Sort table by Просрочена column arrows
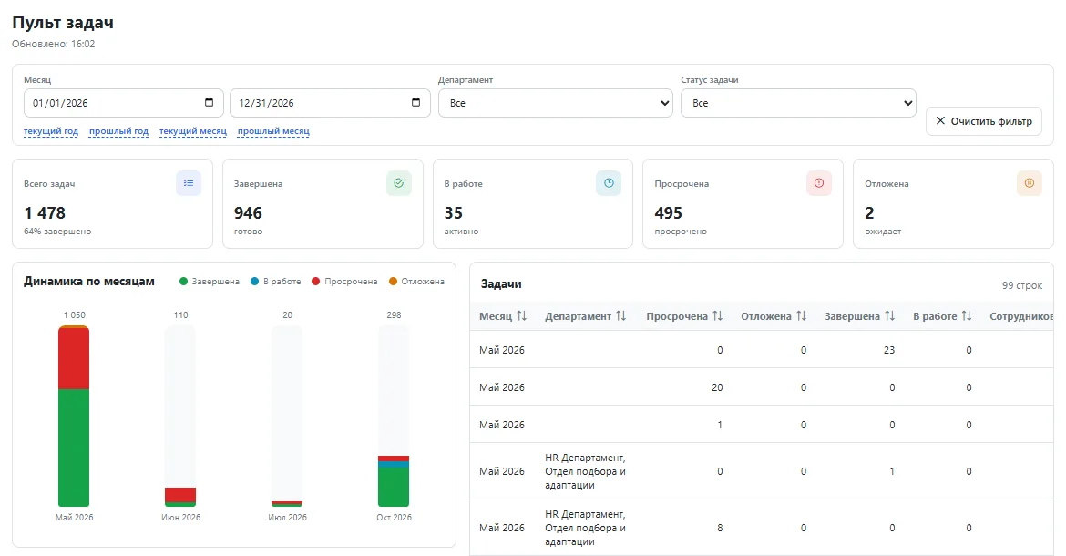This screenshot has width=1066, height=556. click(717, 316)
